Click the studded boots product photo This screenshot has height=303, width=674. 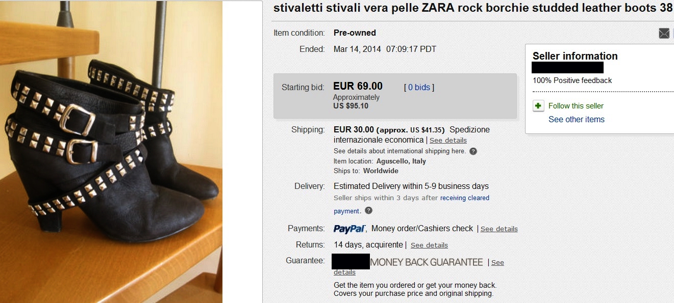coord(111,152)
